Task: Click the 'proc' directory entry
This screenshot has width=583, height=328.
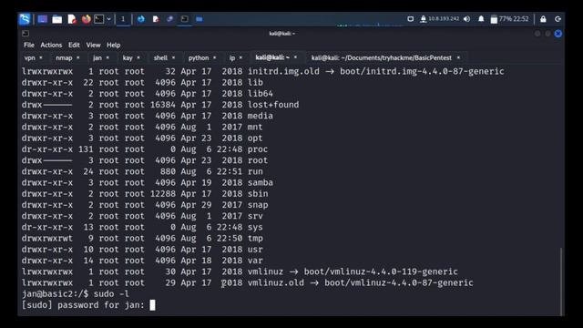Action: click(x=258, y=149)
